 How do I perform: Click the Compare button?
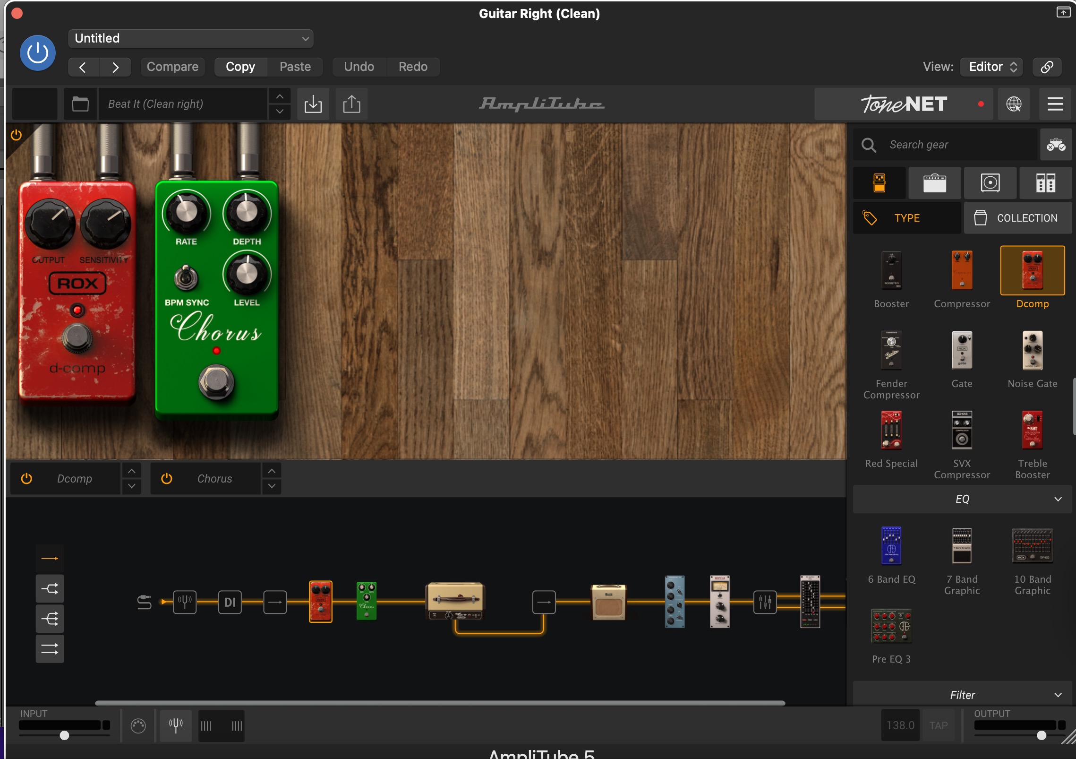click(x=172, y=67)
